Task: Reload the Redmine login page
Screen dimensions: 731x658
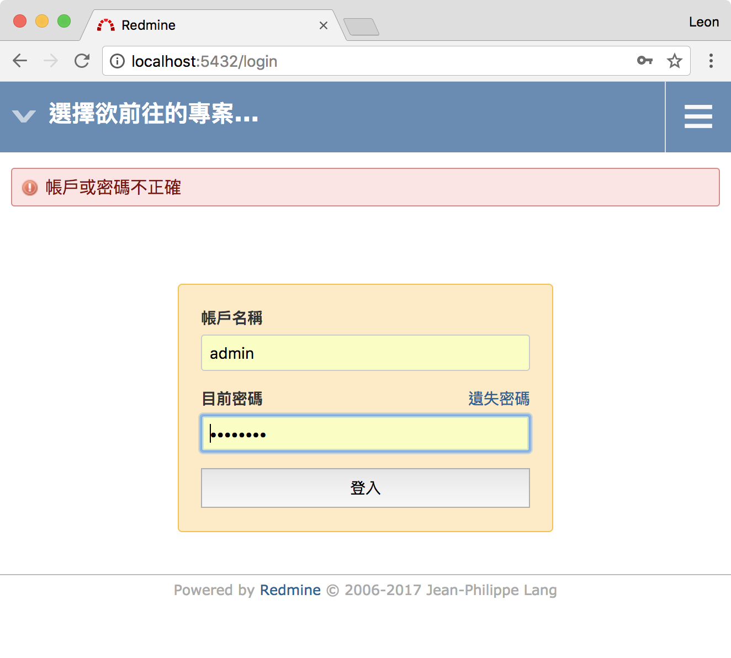Action: click(x=82, y=61)
